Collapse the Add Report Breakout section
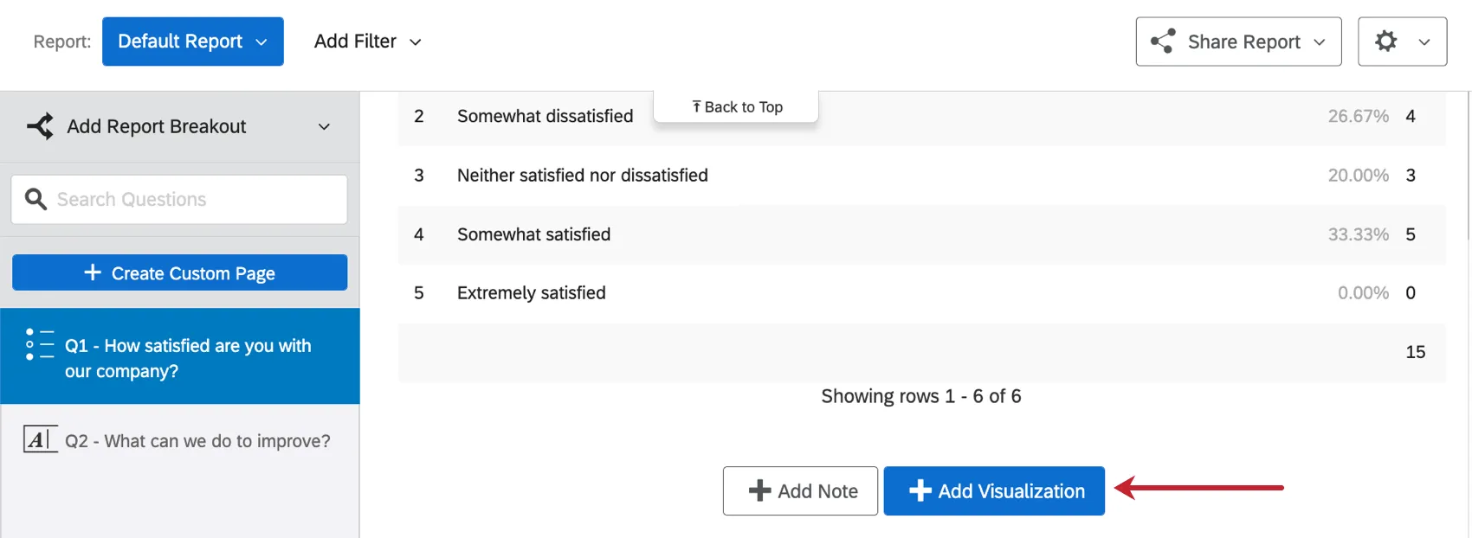 [324, 126]
